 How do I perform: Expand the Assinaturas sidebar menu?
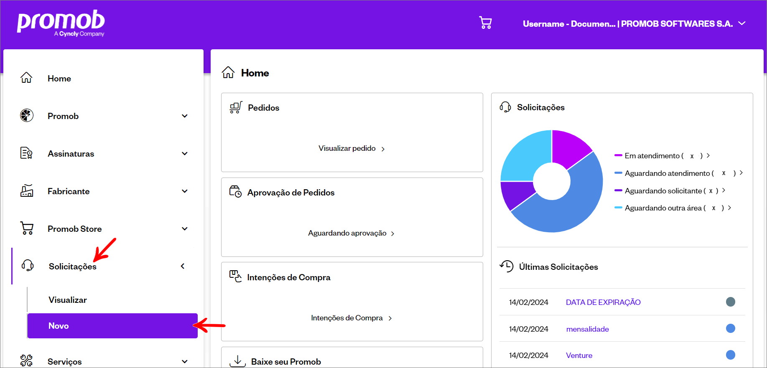click(x=185, y=153)
